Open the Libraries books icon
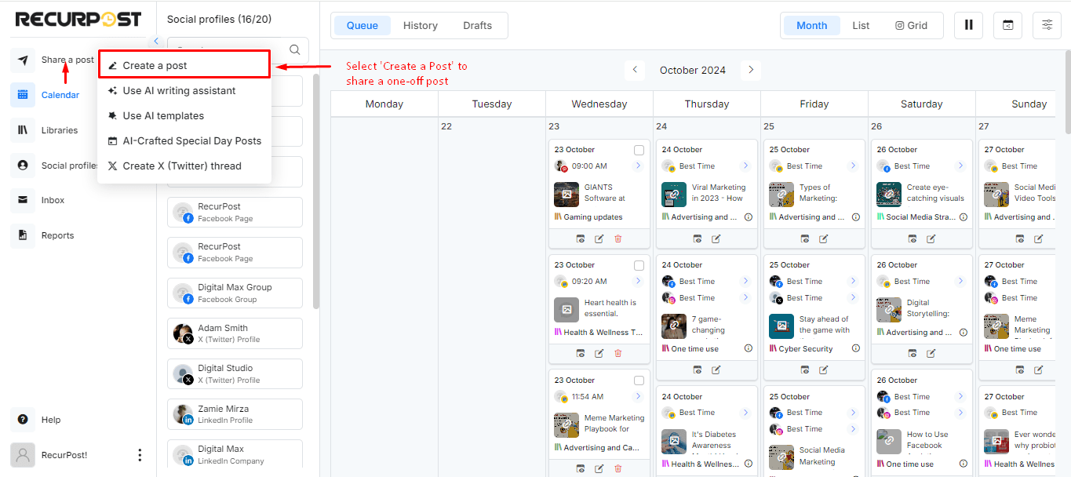Screen dimensions: 1071x477 (23, 130)
